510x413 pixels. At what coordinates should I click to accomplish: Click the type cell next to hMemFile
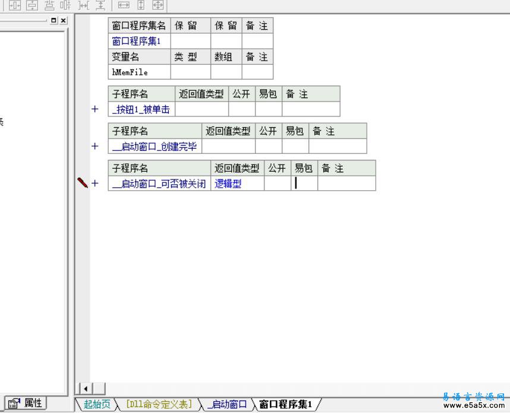tap(191, 72)
